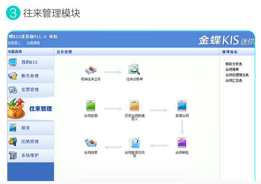Select 我的KIS in the sidebar
261x184 pixels.
(31, 62)
